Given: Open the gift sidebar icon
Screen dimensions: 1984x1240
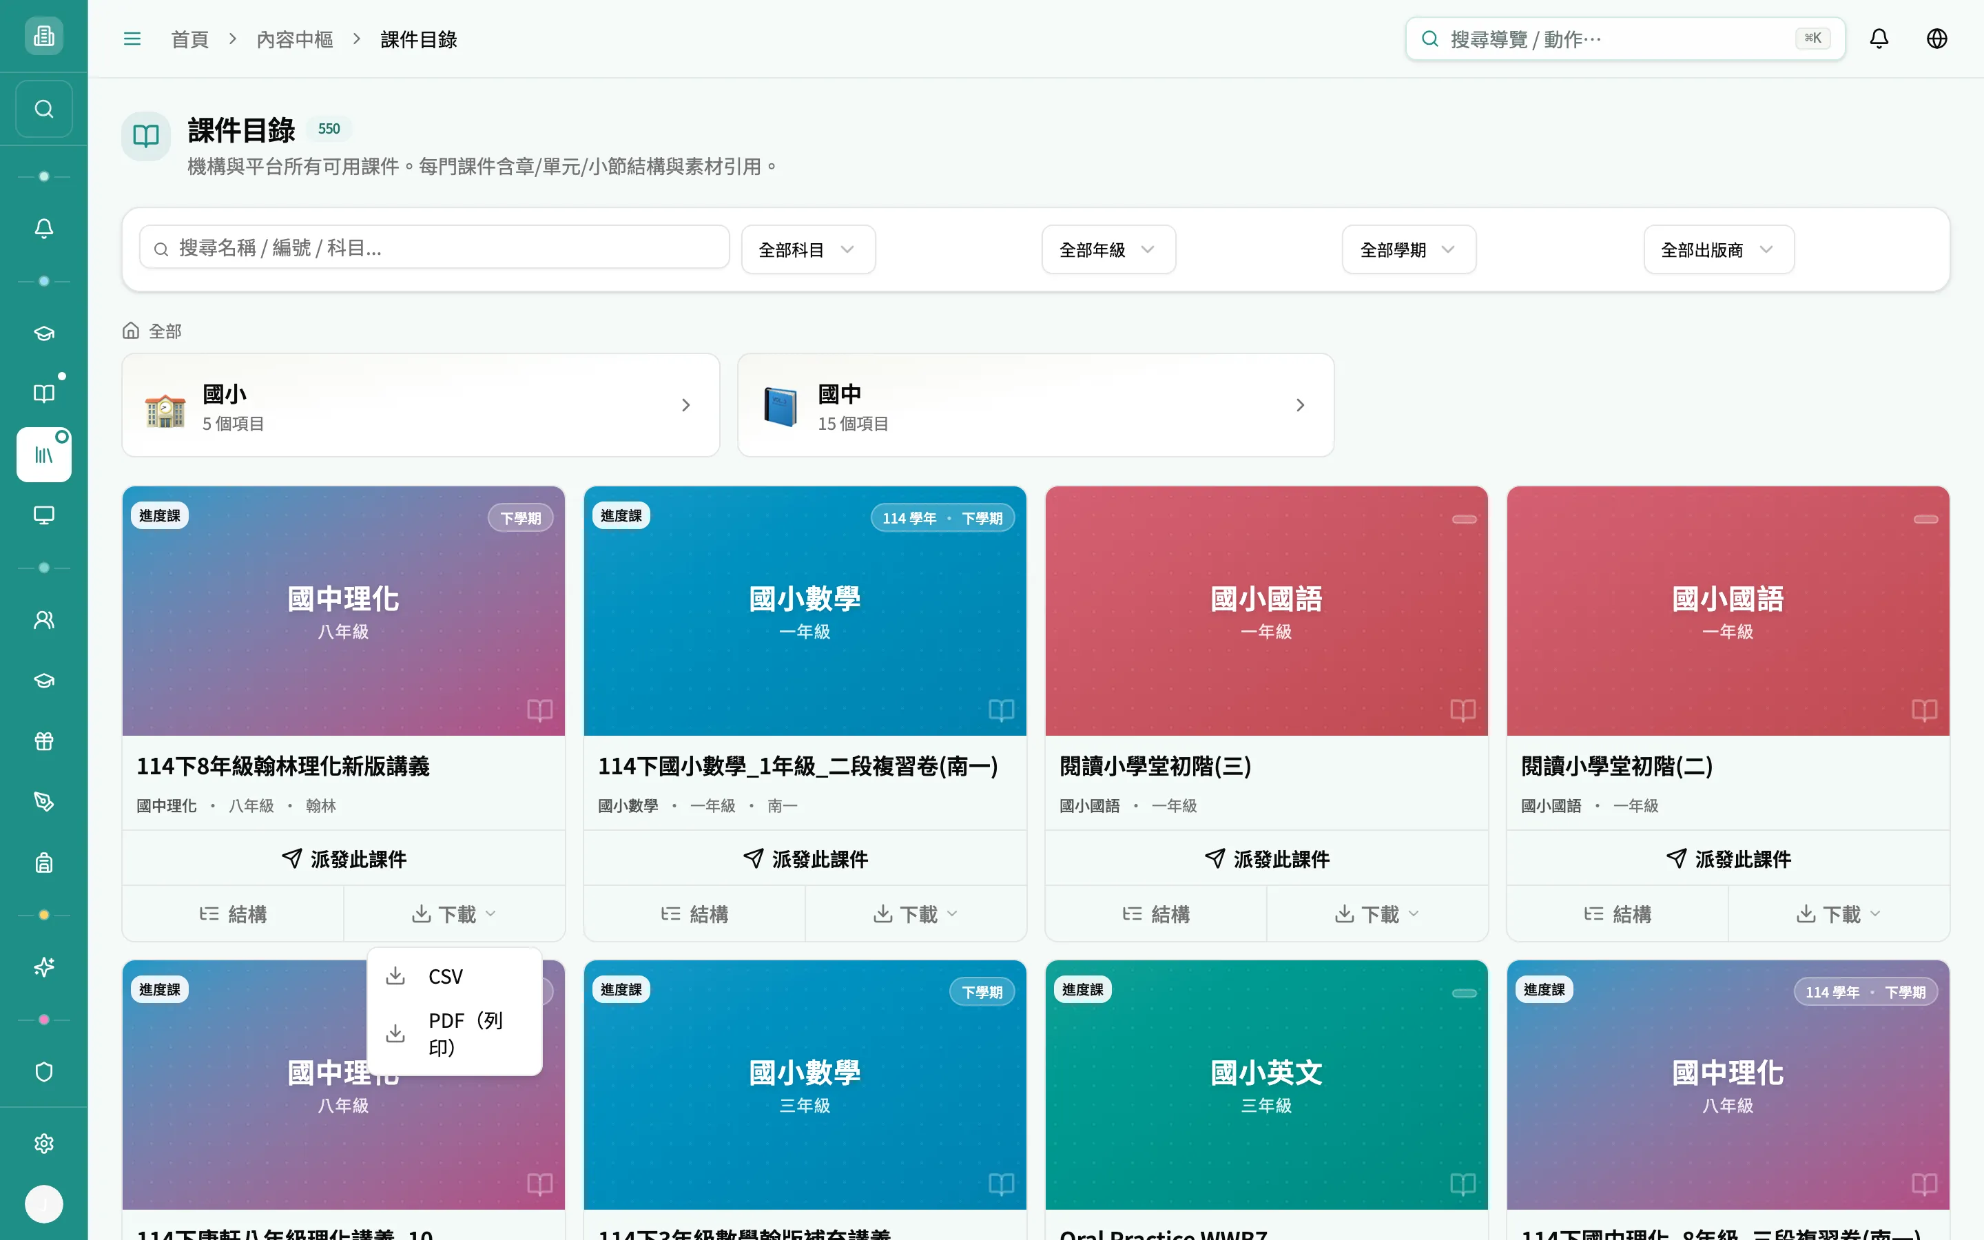Looking at the screenshot, I should 44,741.
